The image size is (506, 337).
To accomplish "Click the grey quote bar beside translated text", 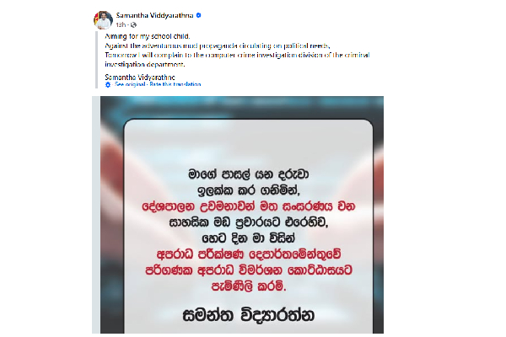I will pyautogui.click(x=96, y=60).
